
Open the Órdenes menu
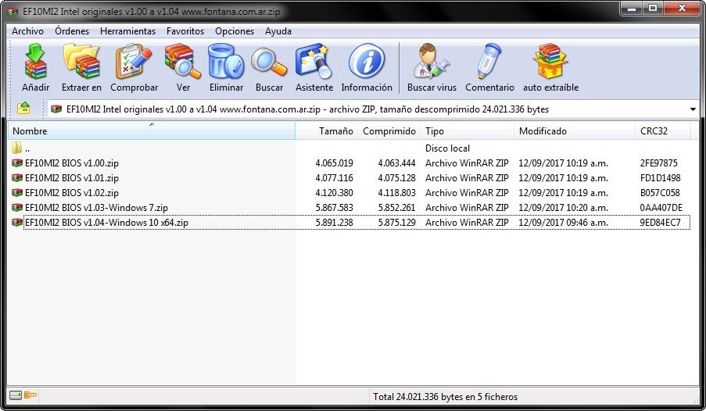72,31
